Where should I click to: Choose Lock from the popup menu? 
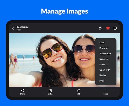102,43
